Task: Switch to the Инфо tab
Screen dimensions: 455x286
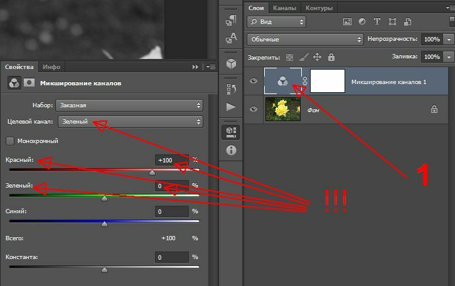Action: (51, 67)
